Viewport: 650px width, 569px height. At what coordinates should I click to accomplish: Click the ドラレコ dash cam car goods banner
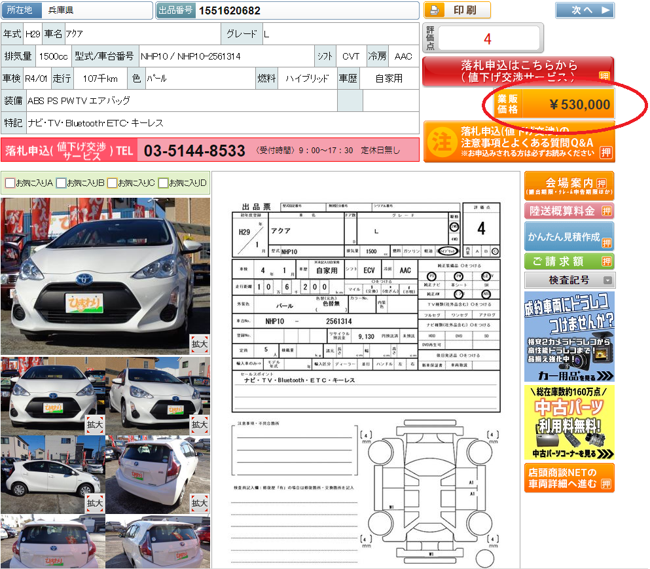[x=569, y=337]
